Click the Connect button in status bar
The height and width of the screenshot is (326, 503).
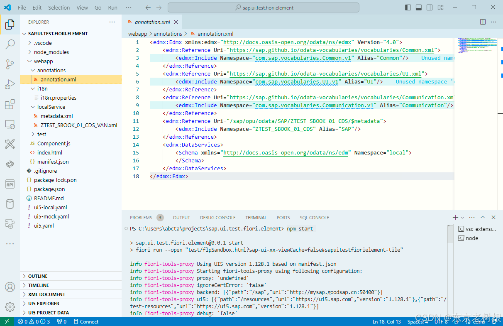pos(86,321)
